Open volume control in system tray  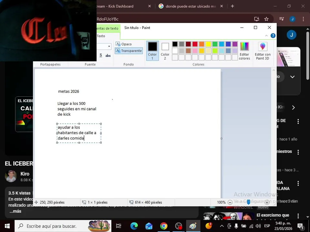258,226
